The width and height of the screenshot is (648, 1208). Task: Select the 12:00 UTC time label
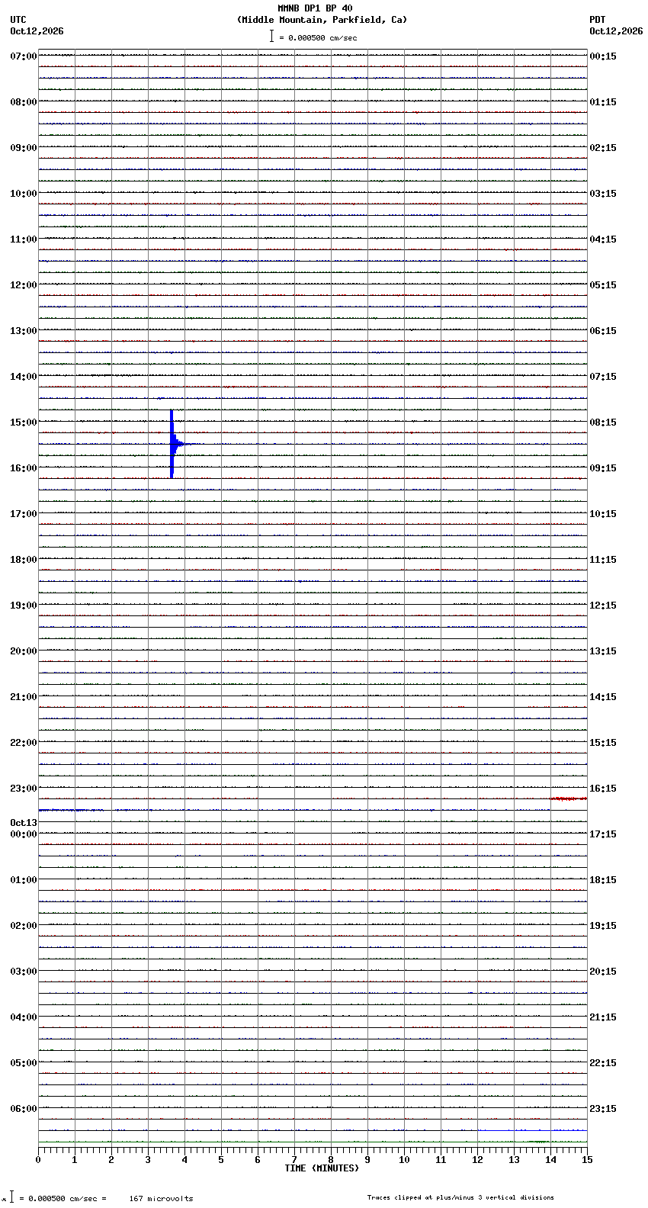pyautogui.click(x=24, y=285)
